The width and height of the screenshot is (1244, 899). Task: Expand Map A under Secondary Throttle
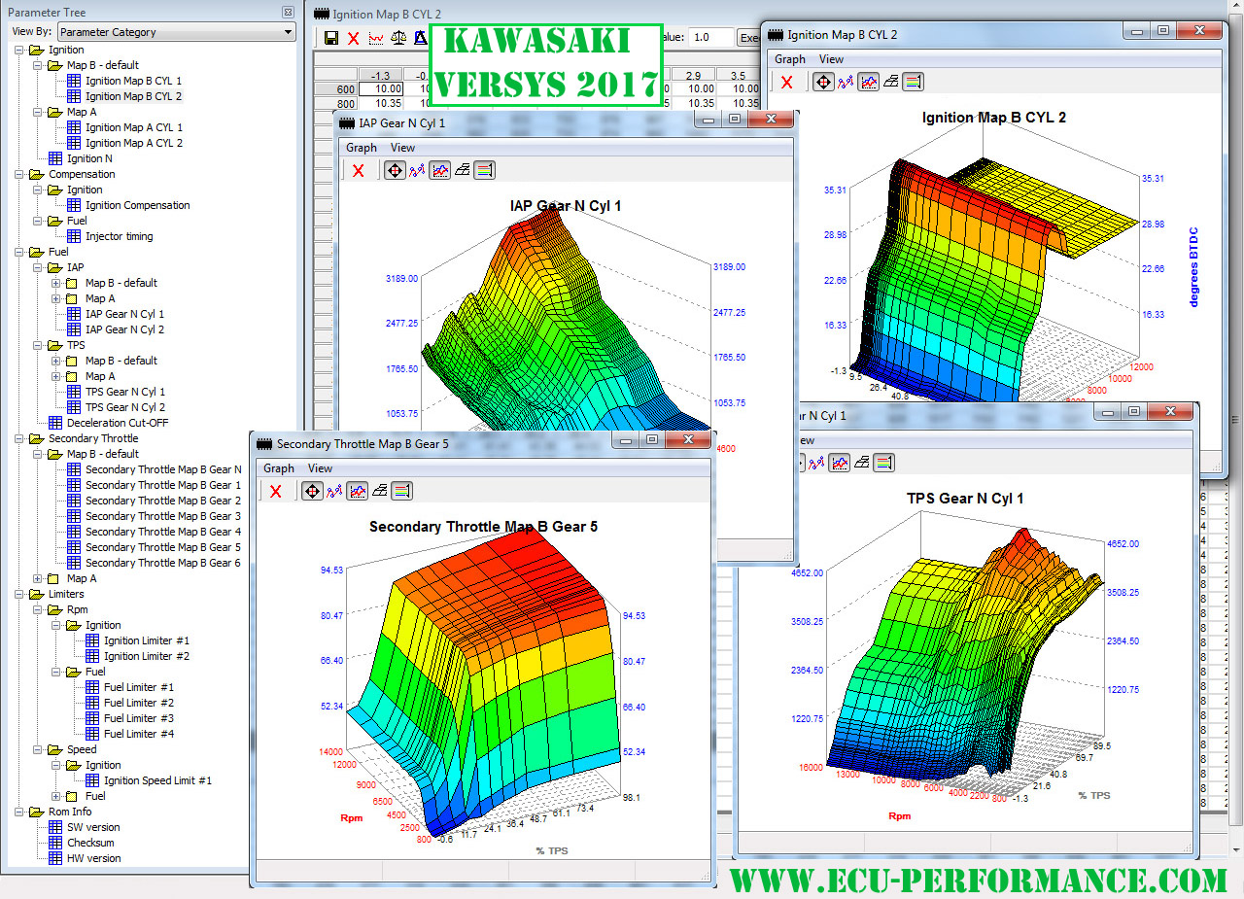(x=37, y=578)
